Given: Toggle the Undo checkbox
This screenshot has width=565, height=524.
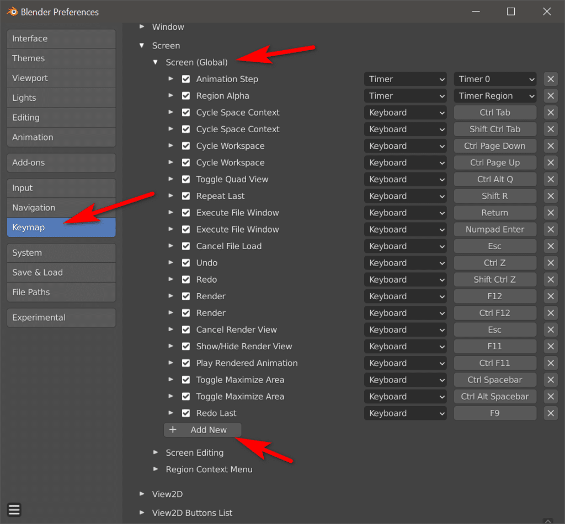Looking at the screenshot, I should [x=186, y=263].
